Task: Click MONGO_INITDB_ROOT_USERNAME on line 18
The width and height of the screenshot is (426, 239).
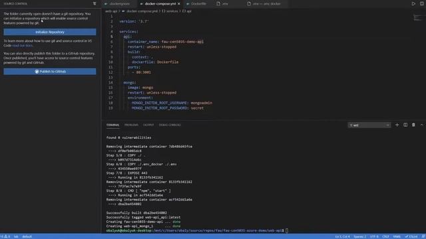Action: coord(159,103)
